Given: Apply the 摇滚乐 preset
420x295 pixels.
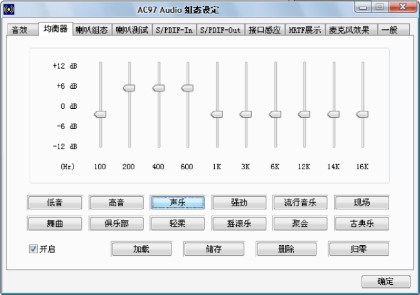Looking at the screenshot, I should [239, 223].
